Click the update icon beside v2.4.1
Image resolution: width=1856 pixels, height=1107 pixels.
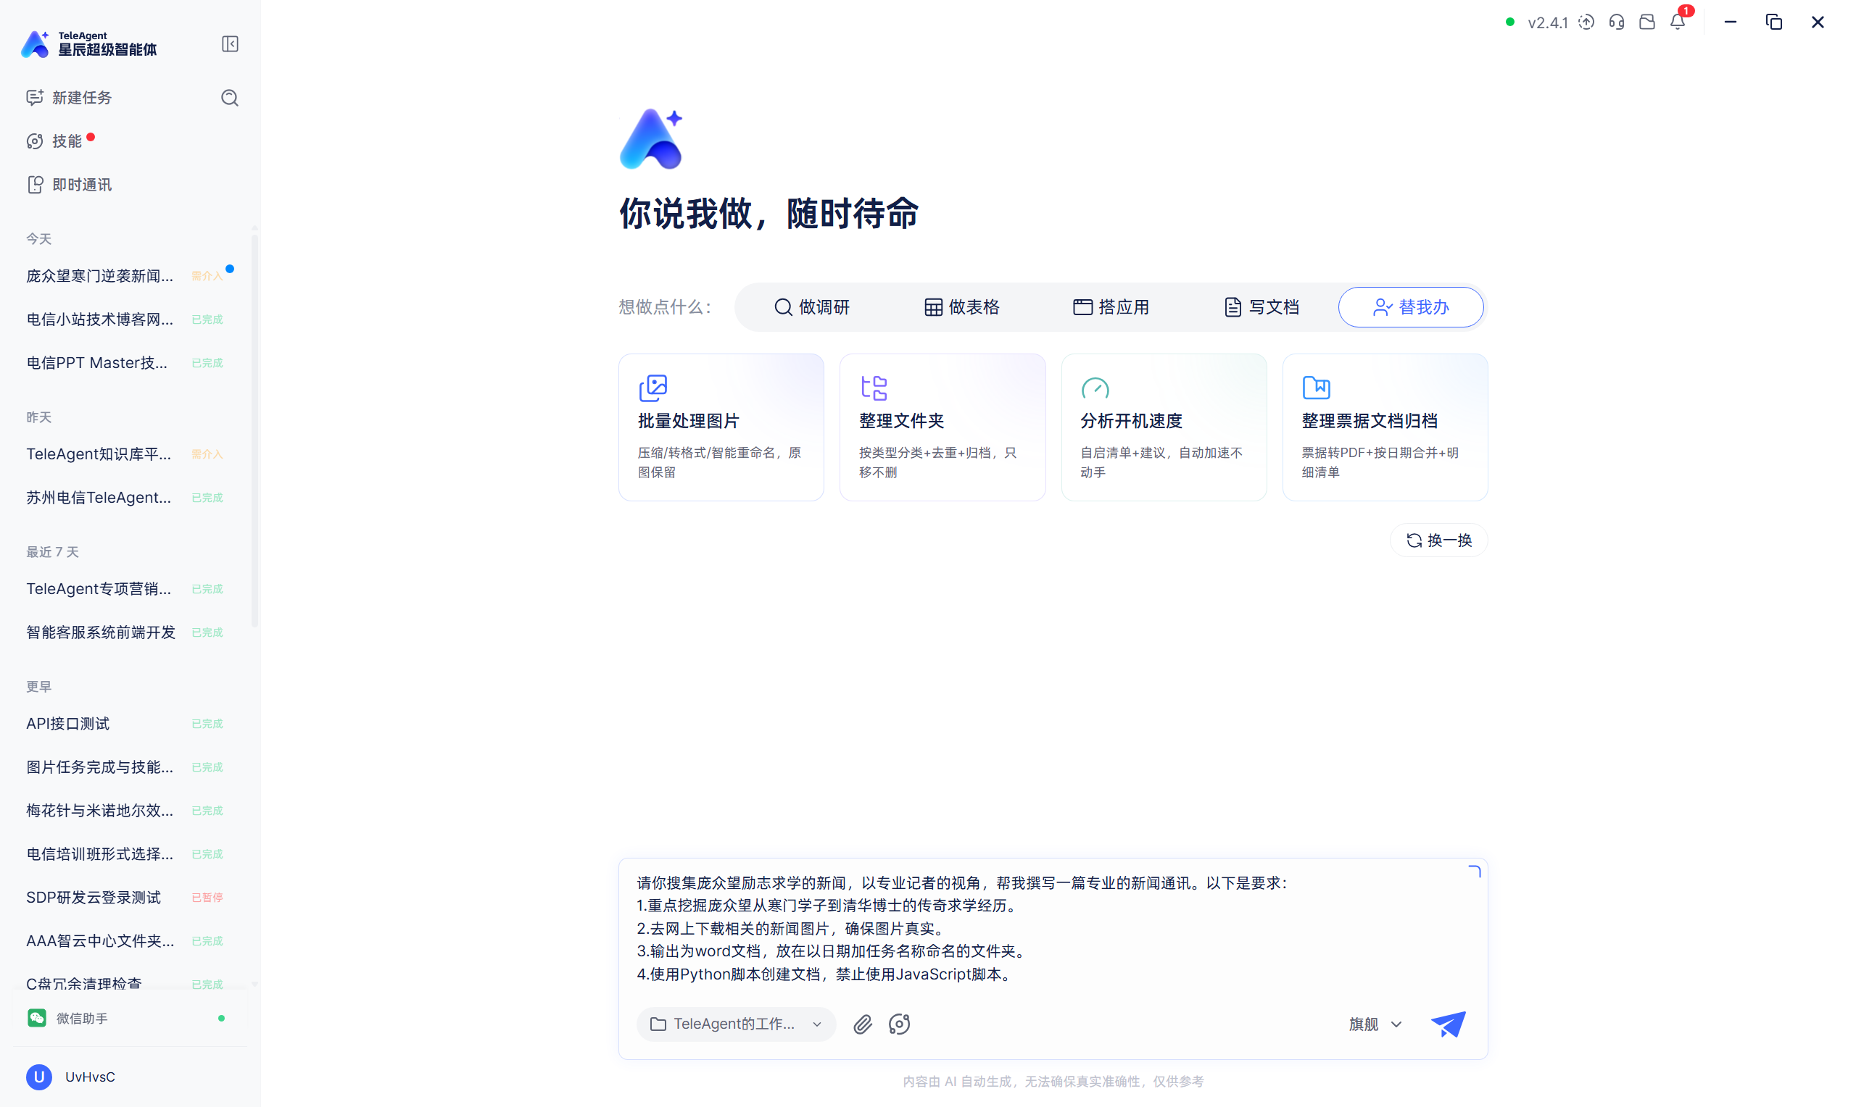click(1586, 22)
